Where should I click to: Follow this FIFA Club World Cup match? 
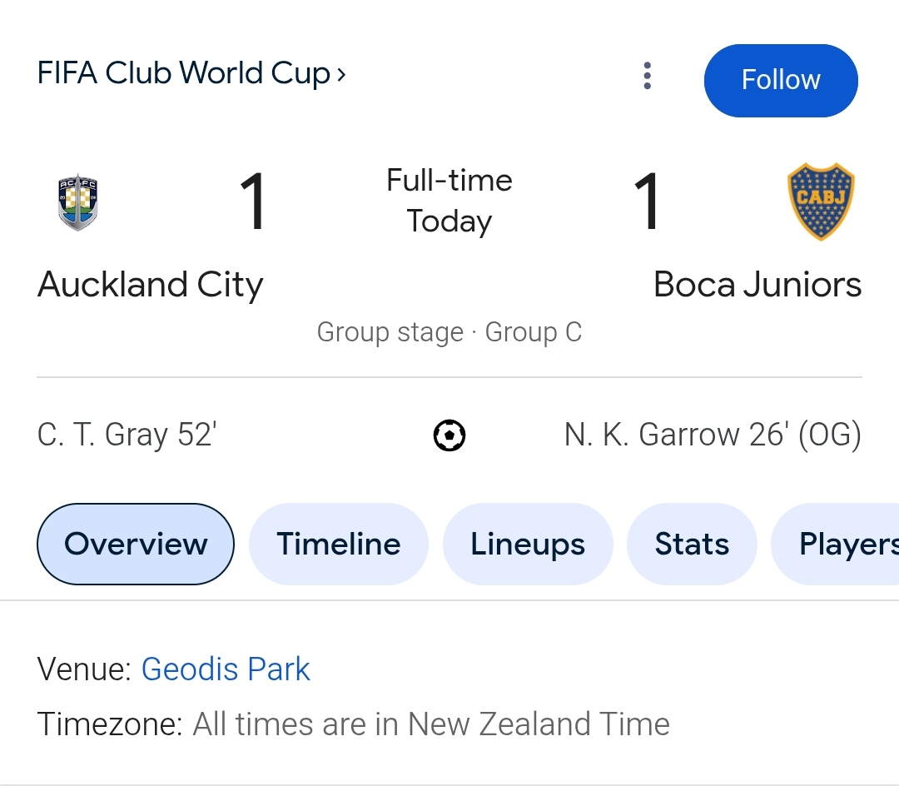781,80
